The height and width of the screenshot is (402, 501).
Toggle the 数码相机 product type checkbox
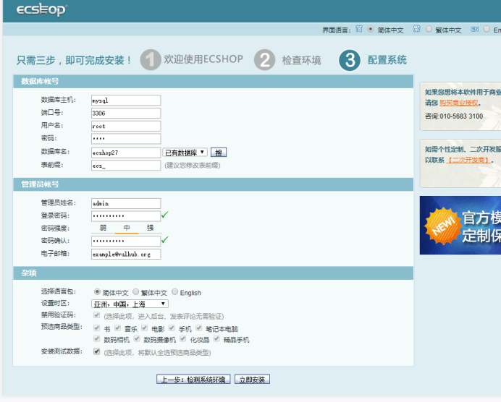tap(96, 338)
